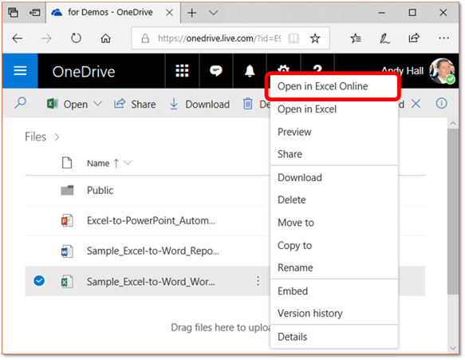The height and width of the screenshot is (360, 465).
Task: Click the browser Forward arrow
Action: tap(46, 38)
